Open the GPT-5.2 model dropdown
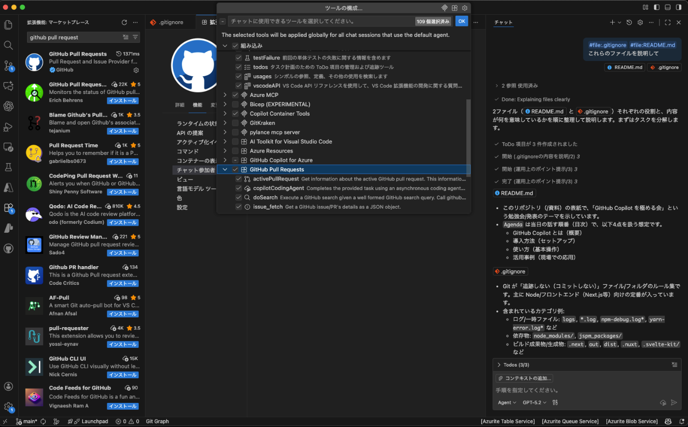Screen dimensions: 688x427 (x=534, y=402)
